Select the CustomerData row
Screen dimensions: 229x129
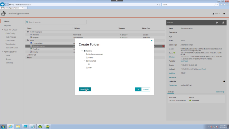[50, 43]
